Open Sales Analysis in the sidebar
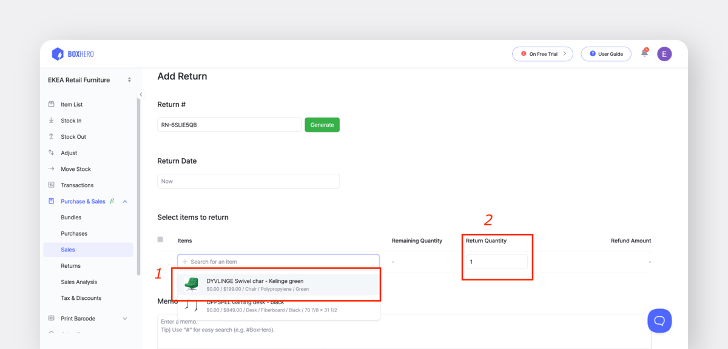Image resolution: width=728 pixels, height=349 pixels. tap(79, 282)
